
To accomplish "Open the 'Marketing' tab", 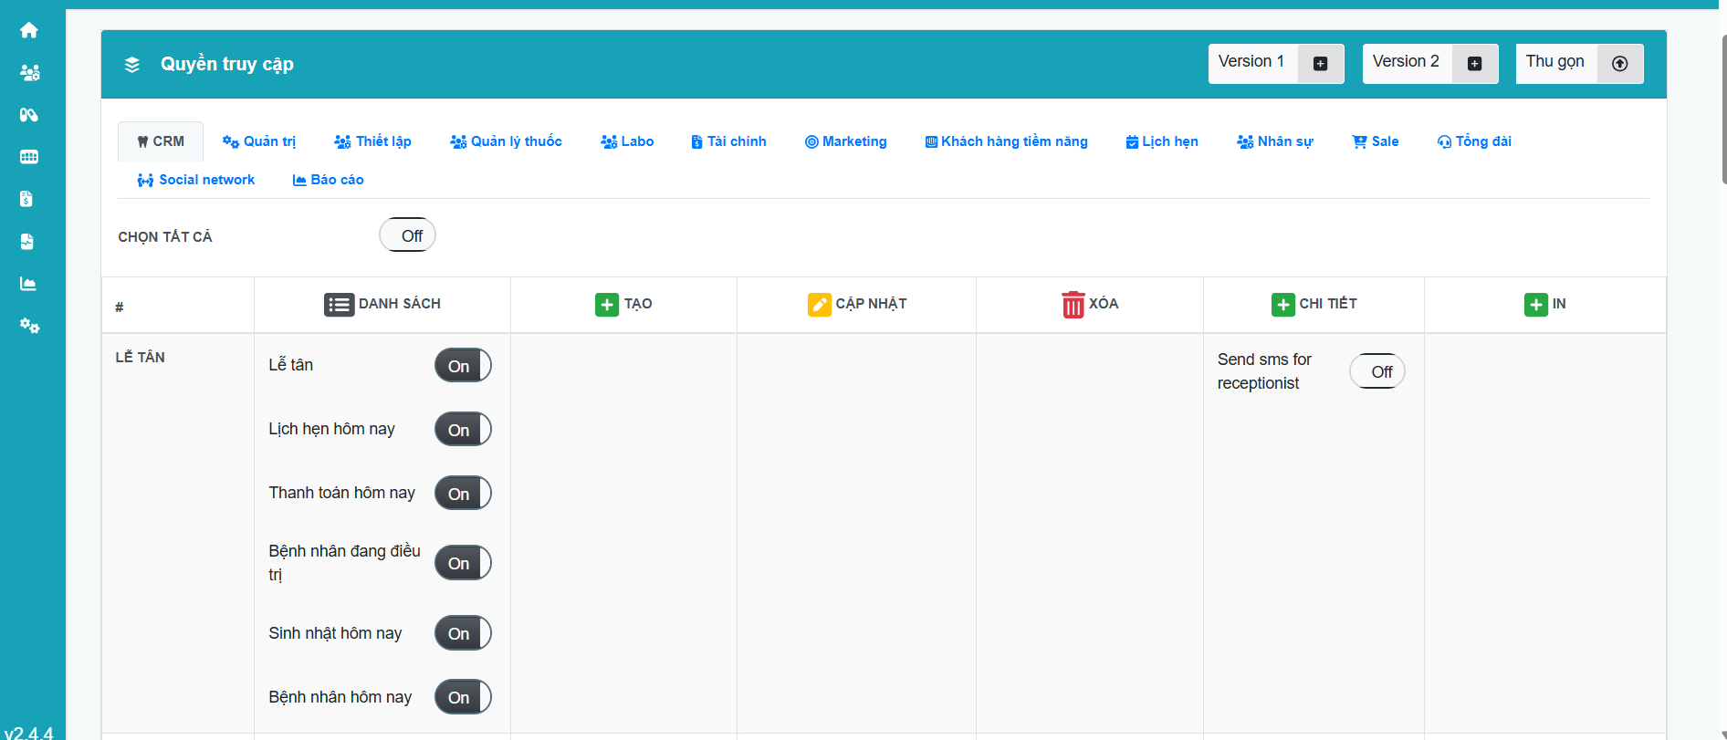I will [x=845, y=141].
